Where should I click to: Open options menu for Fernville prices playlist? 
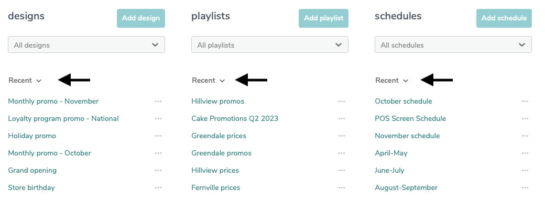342,188
